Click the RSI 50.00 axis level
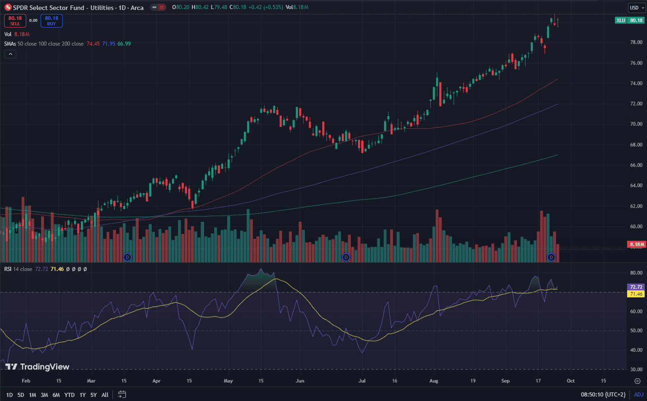Viewport: 647px width, 401px height. coord(636,331)
